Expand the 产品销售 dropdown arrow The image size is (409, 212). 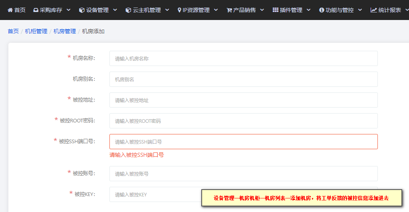(x=262, y=10)
